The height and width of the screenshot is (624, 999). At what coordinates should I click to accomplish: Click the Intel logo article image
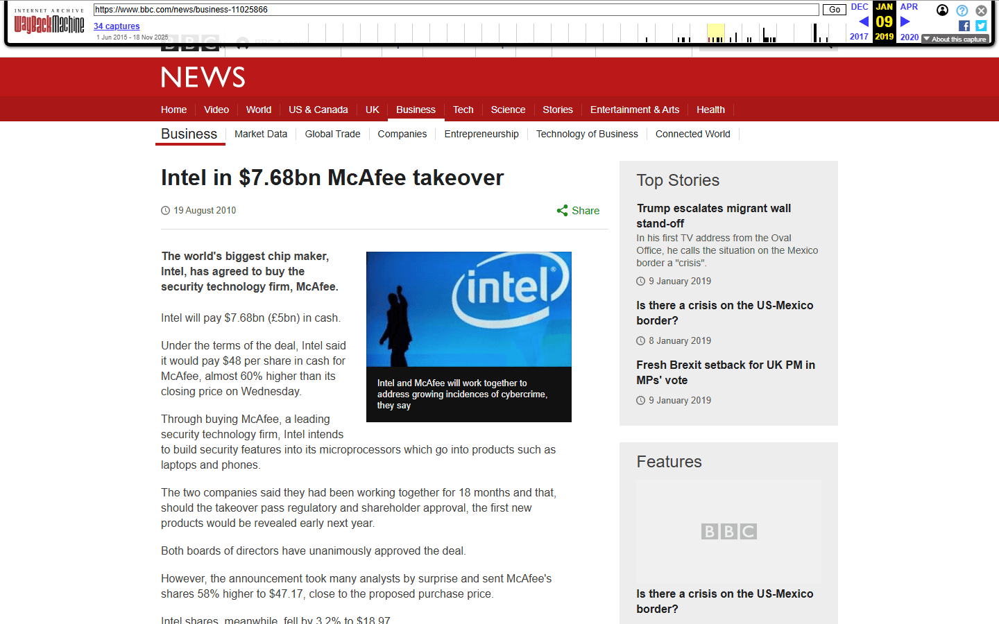(469, 309)
